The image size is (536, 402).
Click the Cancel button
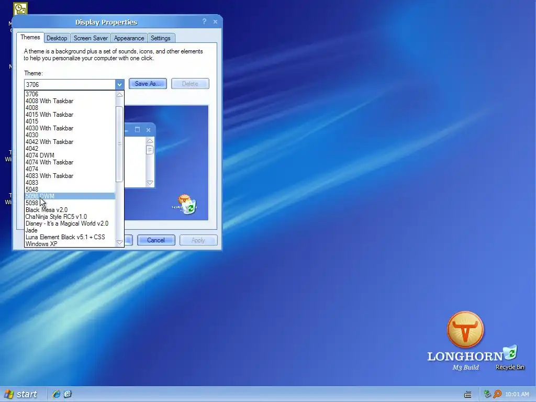pos(156,240)
